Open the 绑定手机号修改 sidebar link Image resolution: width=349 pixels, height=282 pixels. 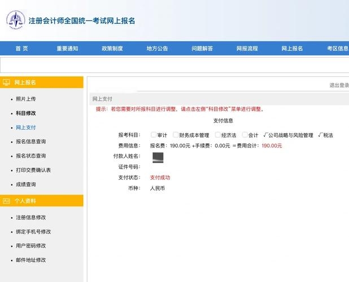click(x=33, y=232)
